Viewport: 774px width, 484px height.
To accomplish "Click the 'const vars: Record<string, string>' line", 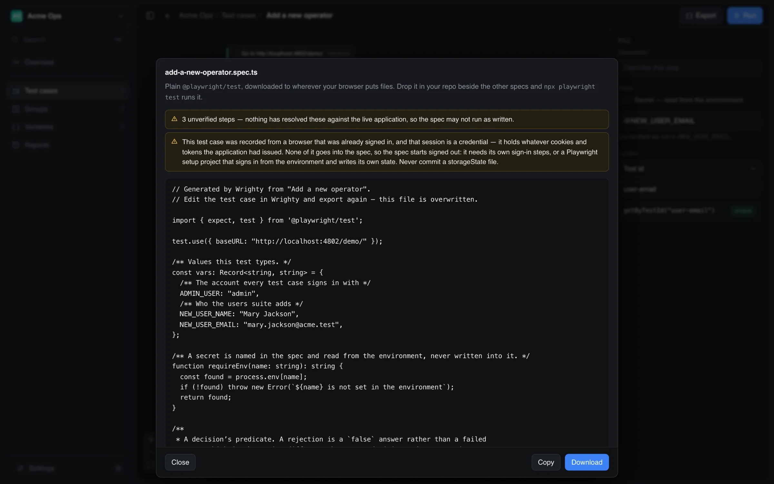I will (x=247, y=273).
